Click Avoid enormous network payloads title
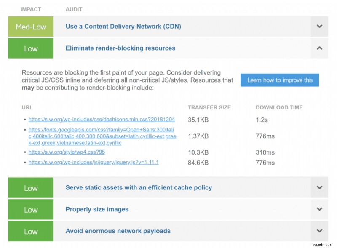 (x=118, y=231)
